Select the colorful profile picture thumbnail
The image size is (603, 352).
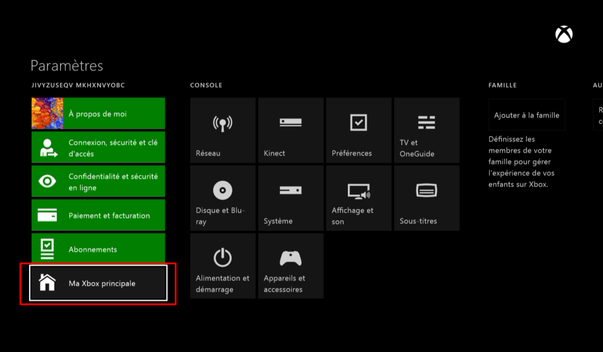click(47, 113)
